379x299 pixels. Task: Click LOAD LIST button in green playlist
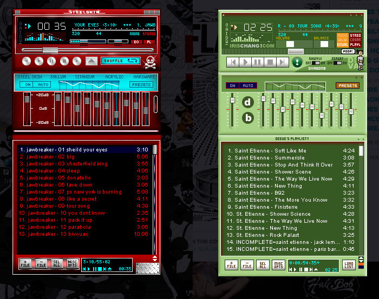(349, 265)
